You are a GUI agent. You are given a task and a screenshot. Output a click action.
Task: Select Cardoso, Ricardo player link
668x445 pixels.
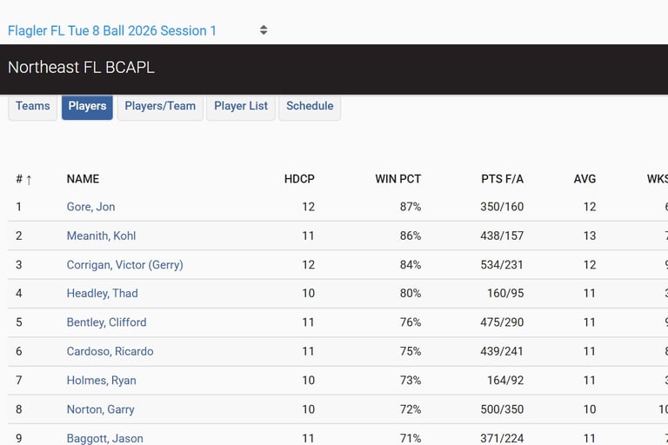point(110,351)
